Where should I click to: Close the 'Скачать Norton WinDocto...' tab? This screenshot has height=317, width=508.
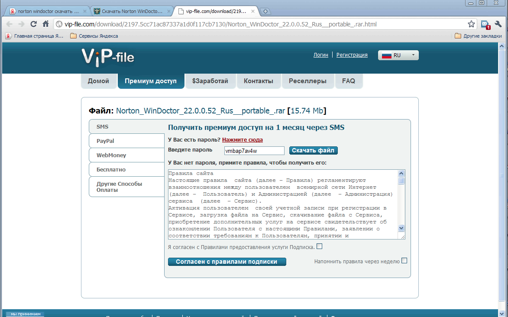(x=168, y=11)
